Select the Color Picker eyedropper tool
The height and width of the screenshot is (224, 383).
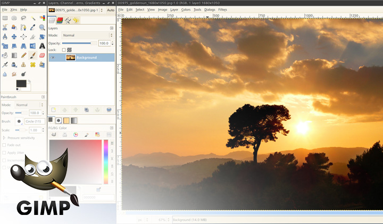[x=33, y=27]
